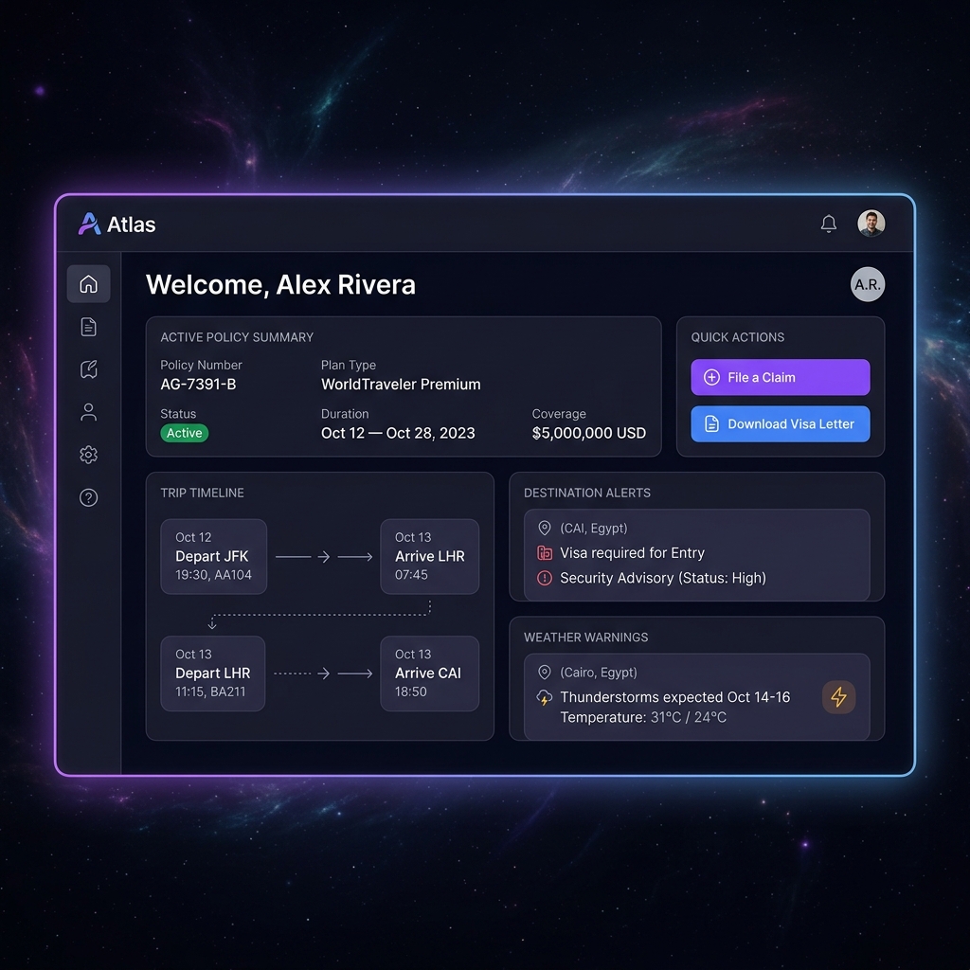The height and width of the screenshot is (970, 970).
Task: Click flight number 19:30, AA104
Action: coord(213,575)
